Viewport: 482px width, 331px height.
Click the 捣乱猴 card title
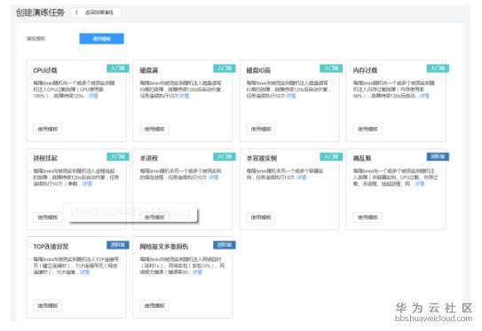pos(362,158)
